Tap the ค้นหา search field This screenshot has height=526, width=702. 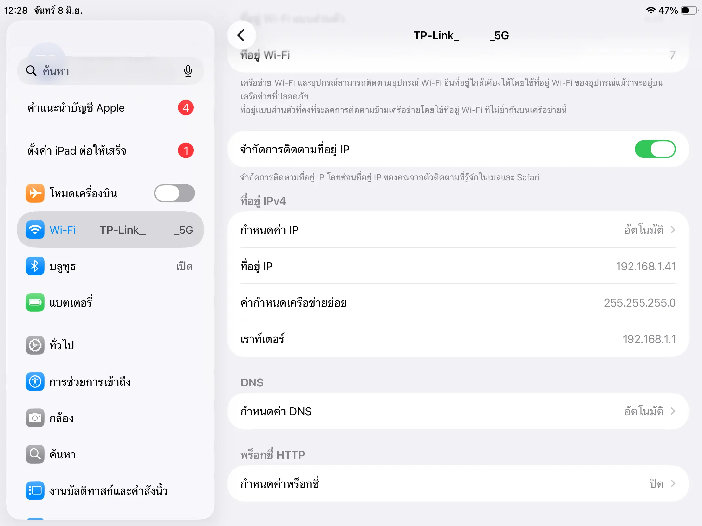click(x=110, y=71)
